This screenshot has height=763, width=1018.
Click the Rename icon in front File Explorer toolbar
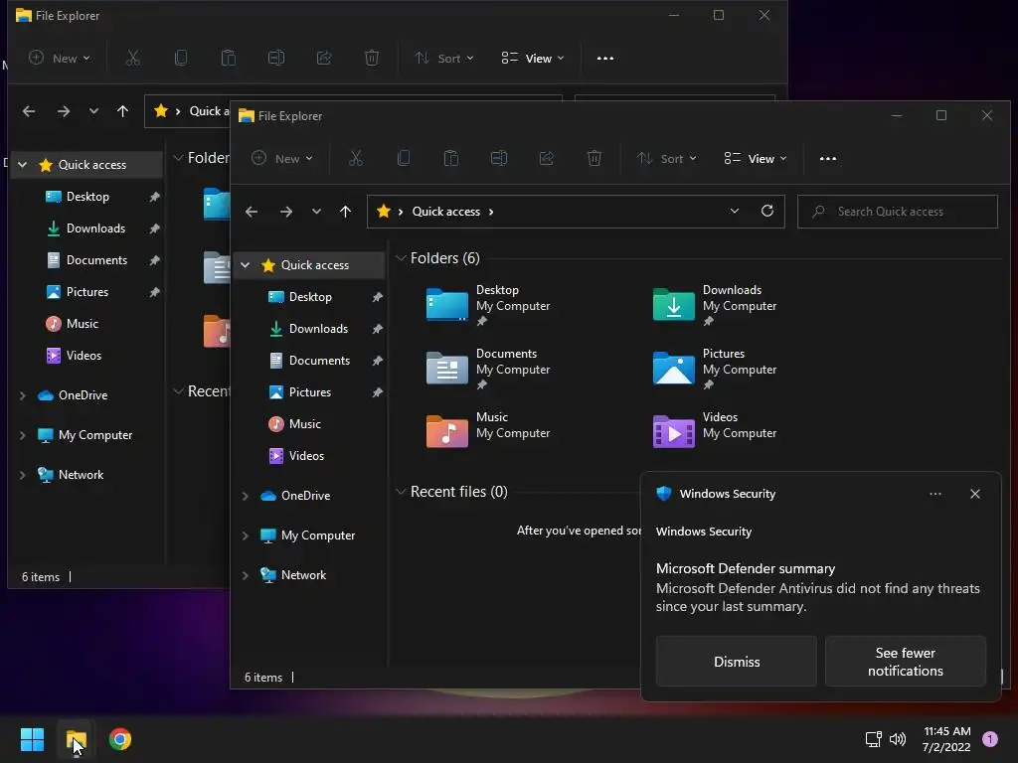(x=499, y=158)
